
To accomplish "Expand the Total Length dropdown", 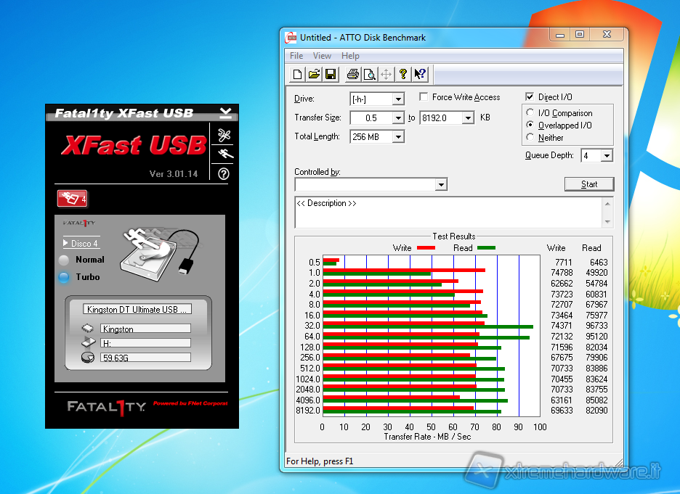I will click(x=398, y=137).
